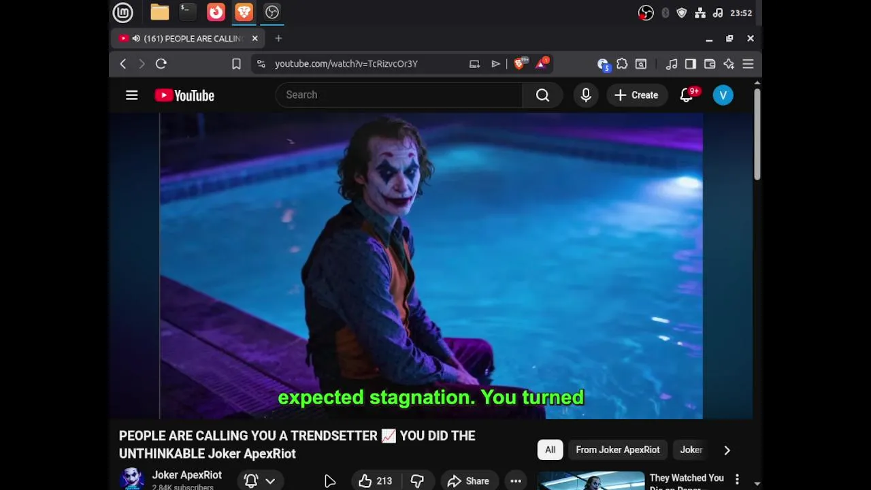The width and height of the screenshot is (871, 490).
Task: Open the file manager from the panel
Action: (160, 12)
